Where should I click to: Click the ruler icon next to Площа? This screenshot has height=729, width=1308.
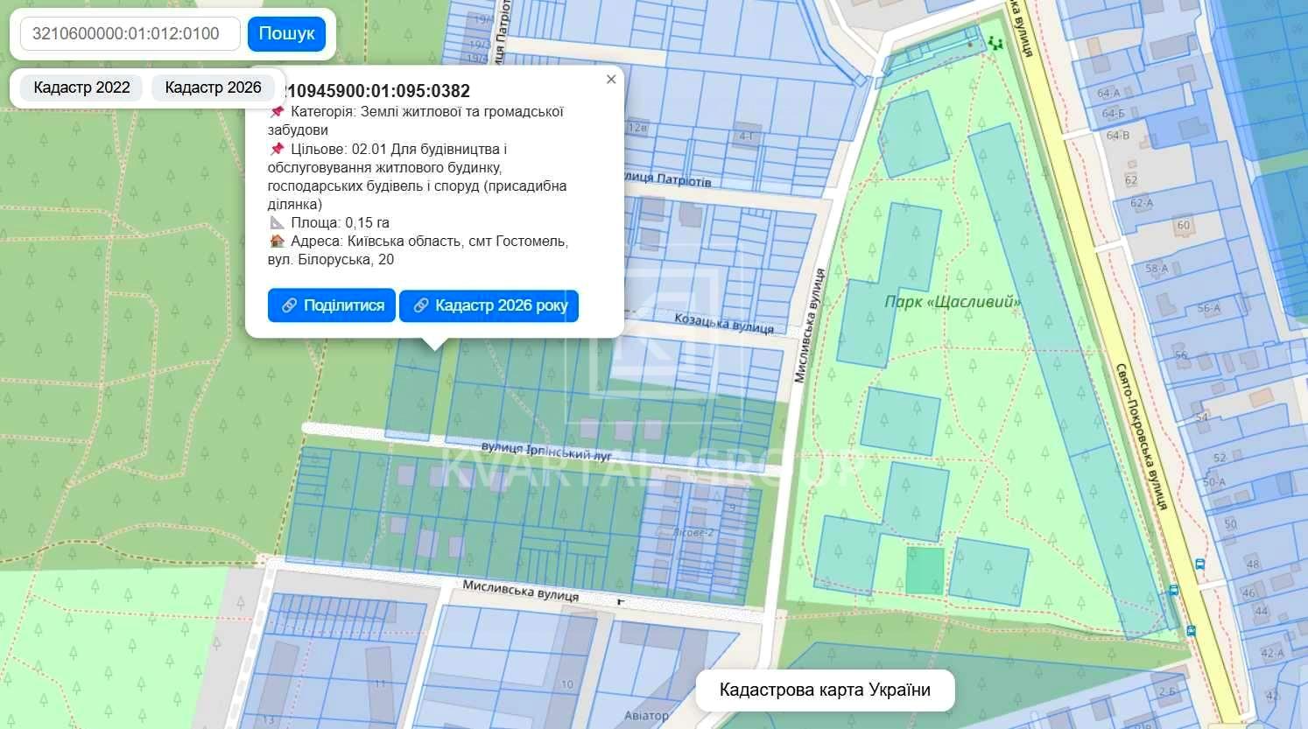coord(277,222)
